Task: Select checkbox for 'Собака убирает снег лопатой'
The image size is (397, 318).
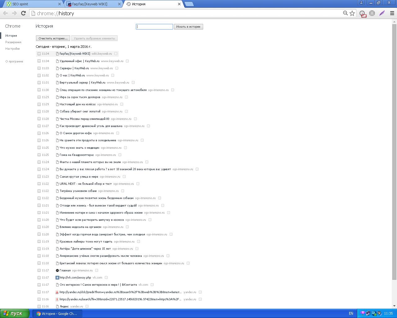Action: pos(39,111)
